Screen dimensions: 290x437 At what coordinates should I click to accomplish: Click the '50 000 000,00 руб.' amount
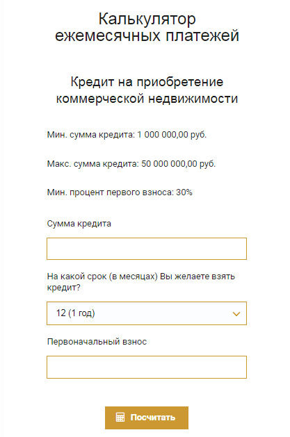tap(179, 163)
